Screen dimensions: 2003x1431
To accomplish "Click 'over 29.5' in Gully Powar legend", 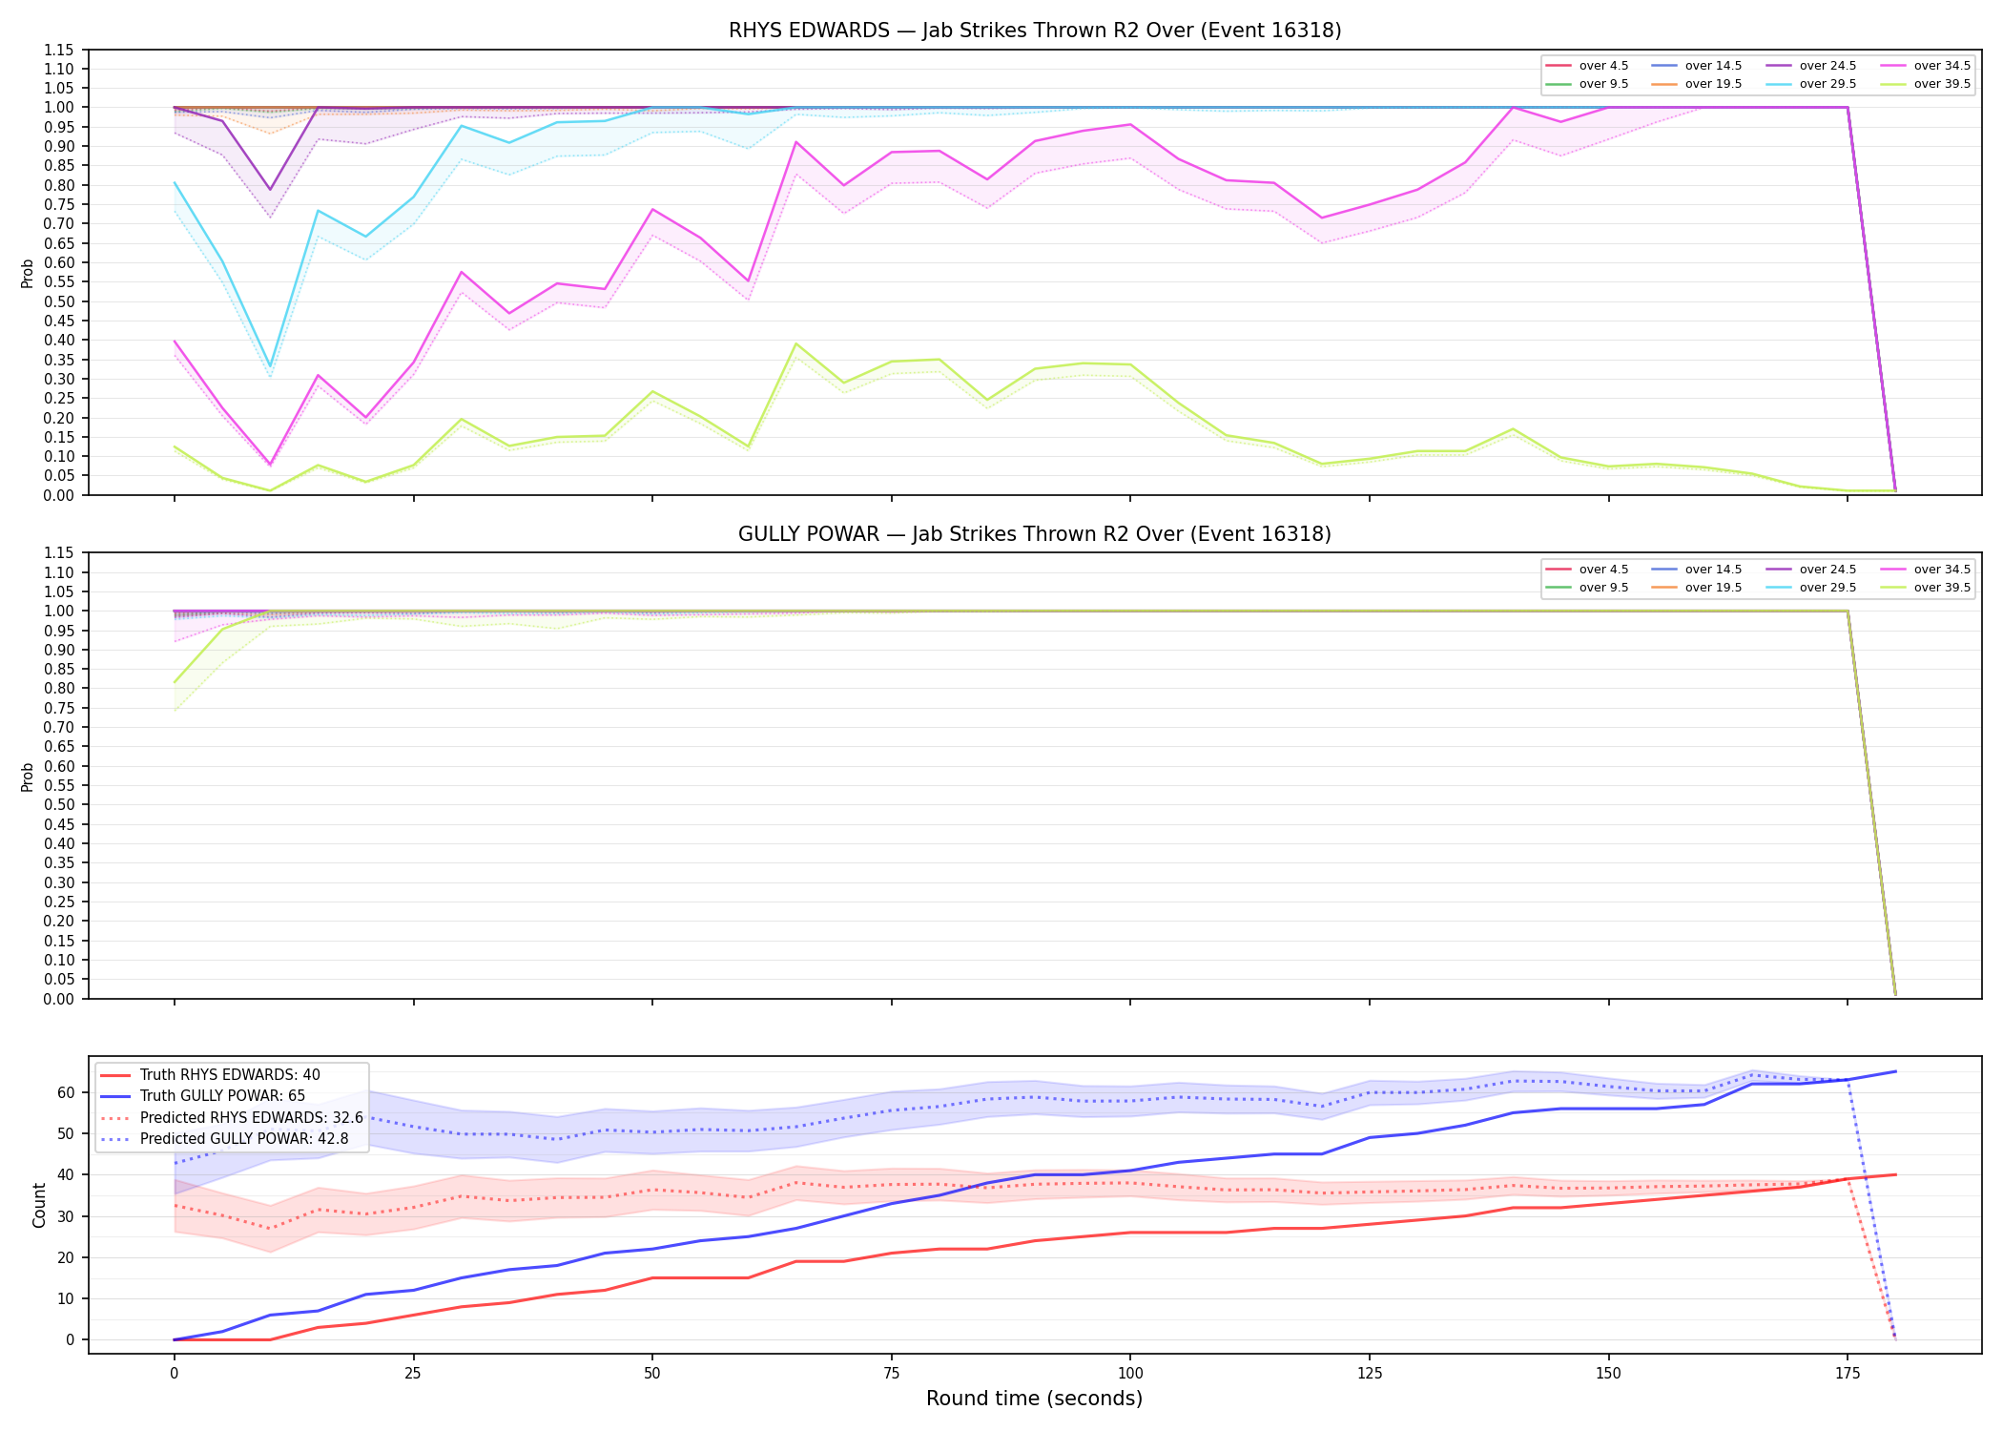I will tap(1810, 588).
